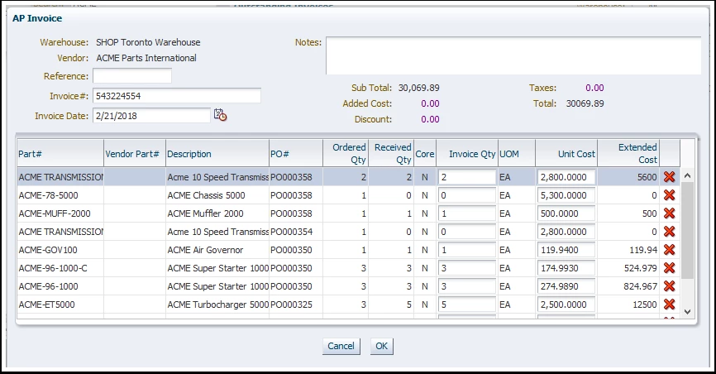Viewport: 716px width, 374px height.
Task: Click the PO# column header
Action: [296, 154]
